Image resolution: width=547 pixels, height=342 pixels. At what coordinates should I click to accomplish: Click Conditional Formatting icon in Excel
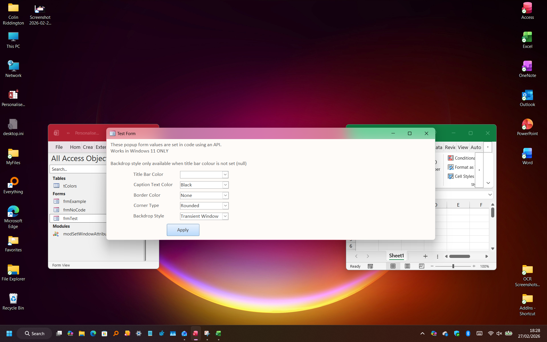coord(451,158)
